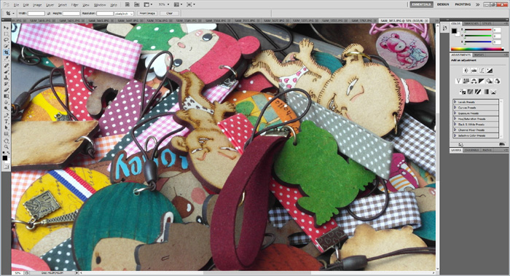The image size is (510, 276).
Task: Click the Clear button
Action: (169, 13)
